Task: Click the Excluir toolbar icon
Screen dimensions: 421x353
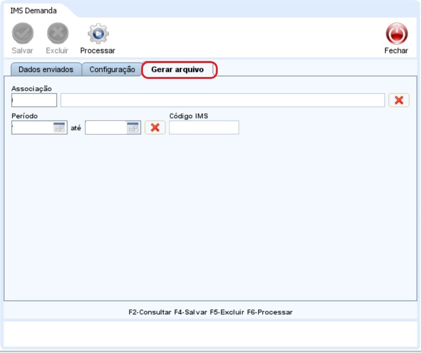Action: [57, 34]
